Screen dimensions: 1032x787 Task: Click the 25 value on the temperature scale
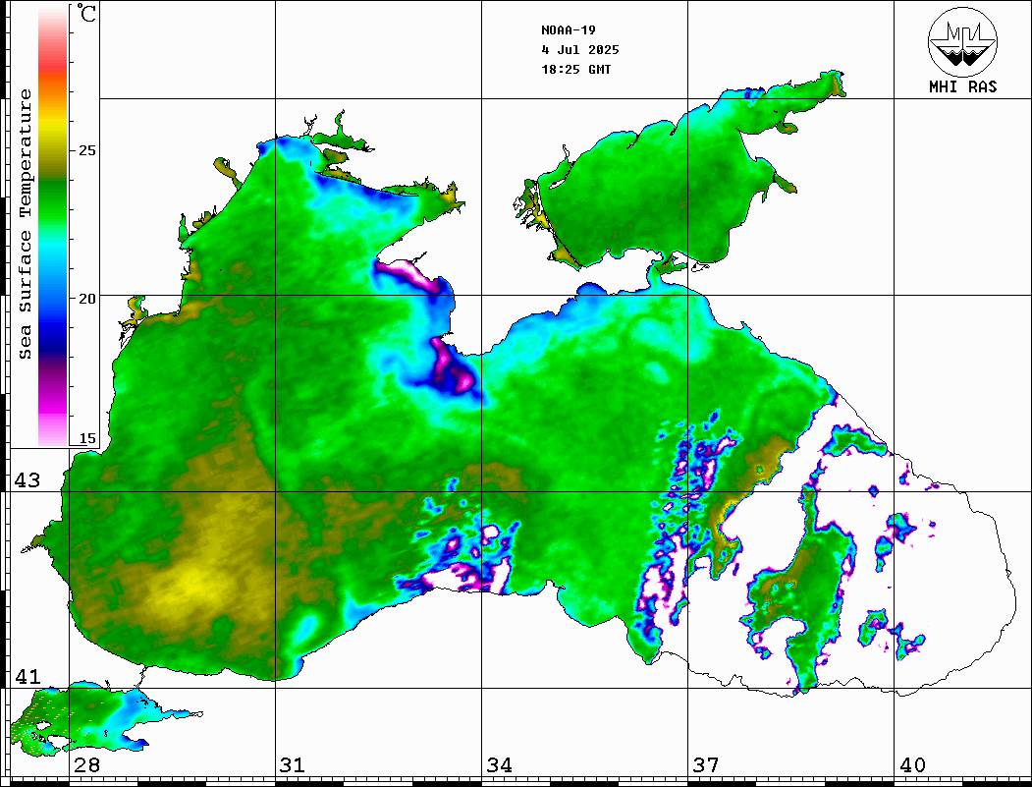pos(86,150)
